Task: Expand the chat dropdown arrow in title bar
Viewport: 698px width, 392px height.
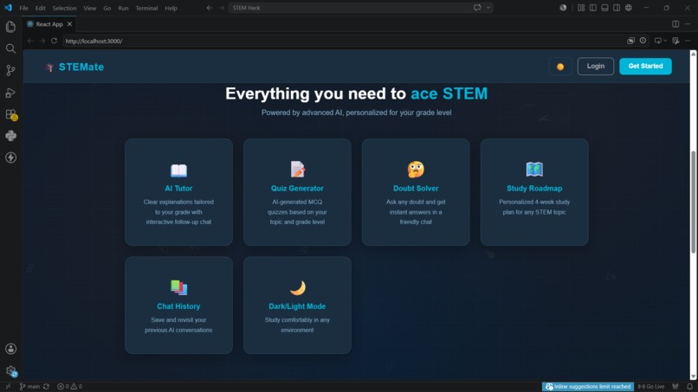Action: click(488, 8)
